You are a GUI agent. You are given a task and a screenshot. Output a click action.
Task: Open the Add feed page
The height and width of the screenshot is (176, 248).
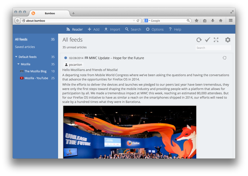click(x=94, y=29)
